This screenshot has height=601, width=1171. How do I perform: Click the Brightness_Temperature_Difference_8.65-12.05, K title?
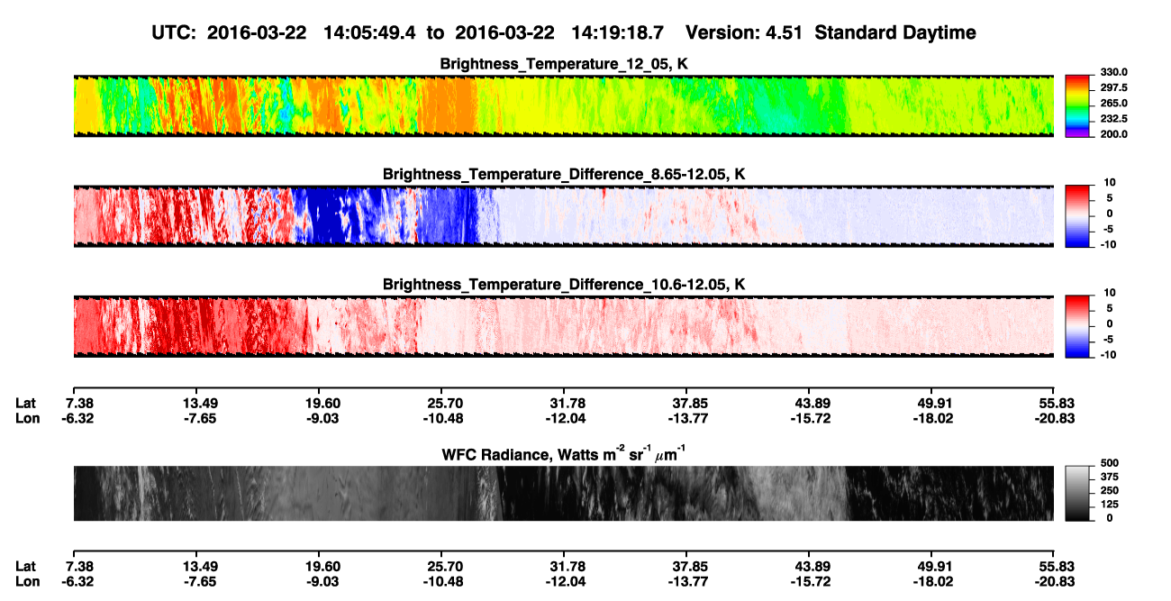click(x=564, y=174)
